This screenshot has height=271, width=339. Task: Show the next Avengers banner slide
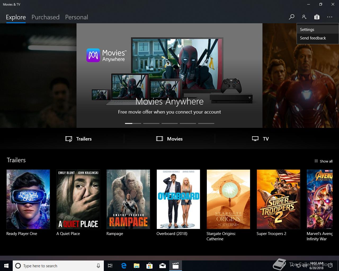point(301,86)
